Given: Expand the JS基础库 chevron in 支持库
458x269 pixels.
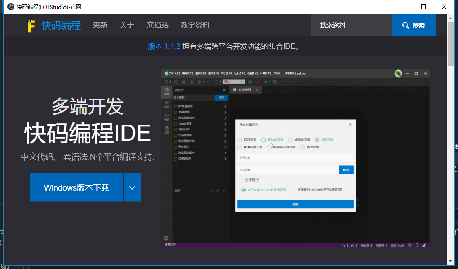Looking at the screenshot, I should point(225,112).
